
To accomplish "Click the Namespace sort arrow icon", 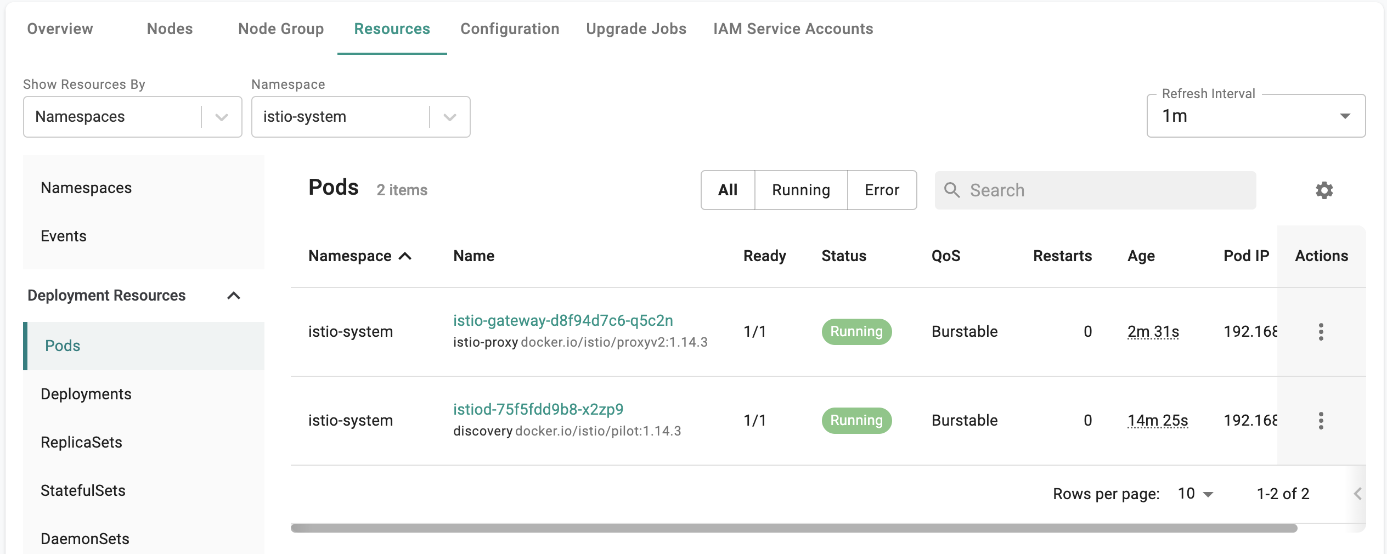I will click(405, 256).
